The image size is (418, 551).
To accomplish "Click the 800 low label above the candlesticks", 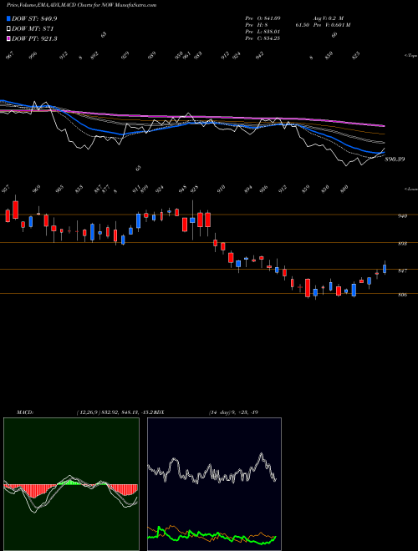I will 344,189.
